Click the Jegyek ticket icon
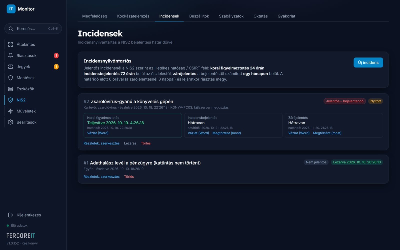 point(10,67)
